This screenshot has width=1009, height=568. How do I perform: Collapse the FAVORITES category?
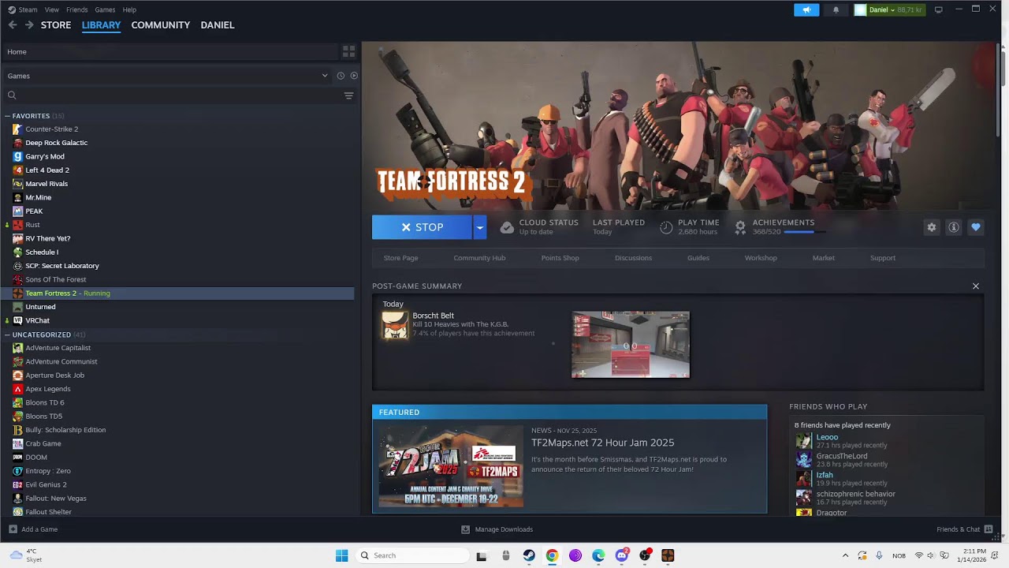pos(7,116)
